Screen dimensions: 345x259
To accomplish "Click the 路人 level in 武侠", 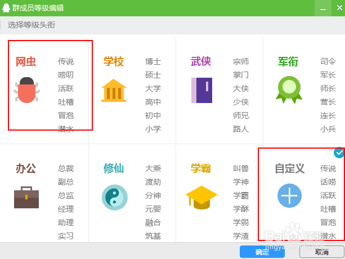I will coord(241,129).
